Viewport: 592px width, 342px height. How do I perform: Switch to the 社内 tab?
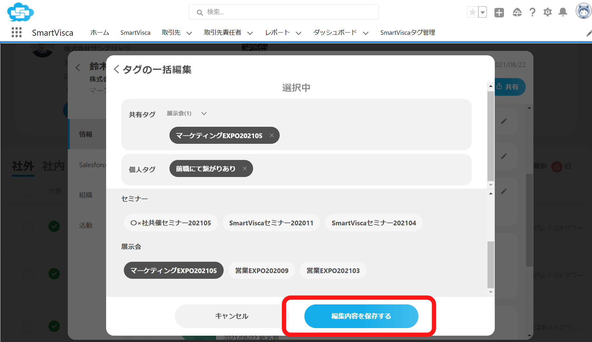tap(53, 166)
